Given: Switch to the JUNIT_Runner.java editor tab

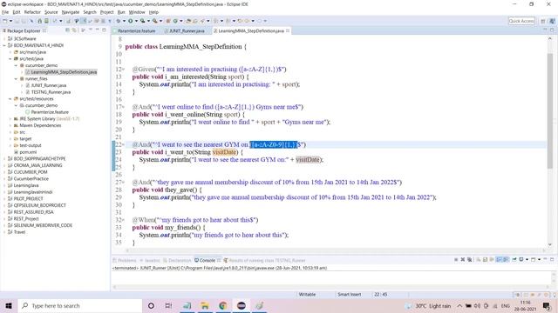Looking at the screenshot, I should (184, 31).
